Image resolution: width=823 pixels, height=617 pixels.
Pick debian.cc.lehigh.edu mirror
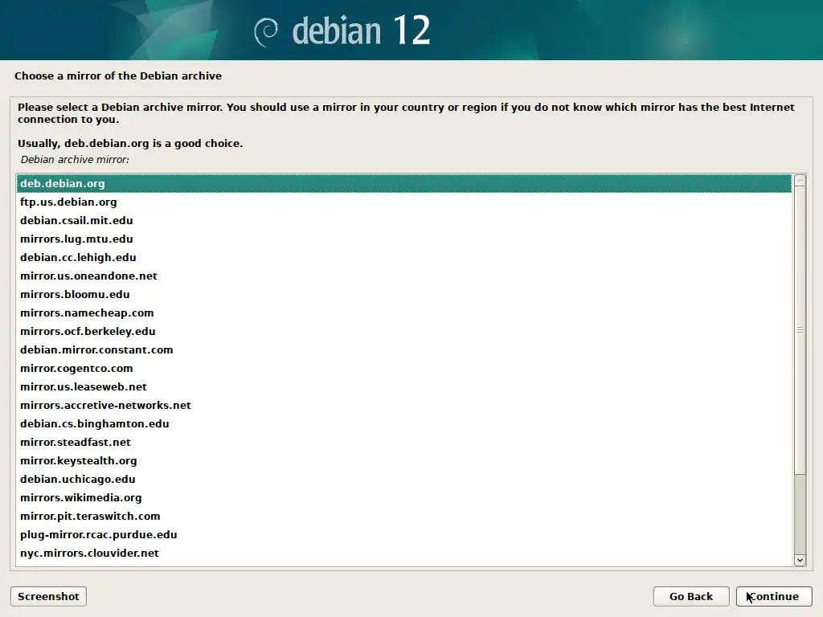point(403,257)
